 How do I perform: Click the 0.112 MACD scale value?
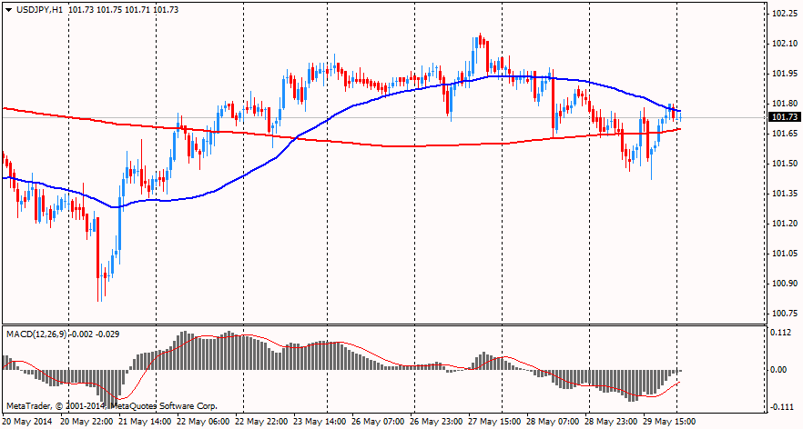click(781, 333)
